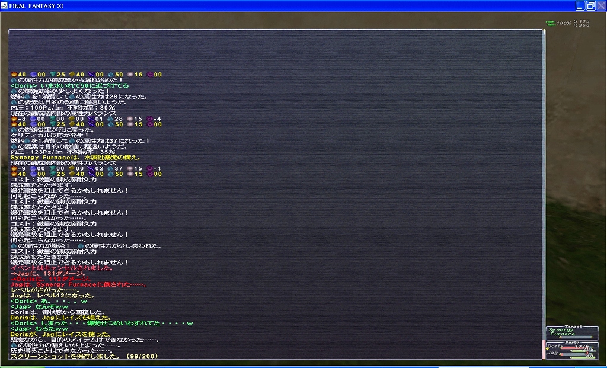
Task: Click the Doris chat line しまった・・・爆発せつめいわすれてた
Action: (102, 323)
